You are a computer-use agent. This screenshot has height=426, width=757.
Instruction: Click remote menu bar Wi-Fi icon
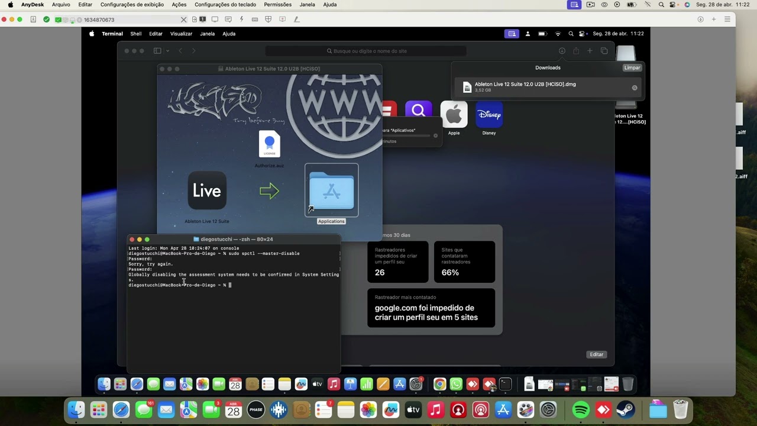tap(557, 34)
